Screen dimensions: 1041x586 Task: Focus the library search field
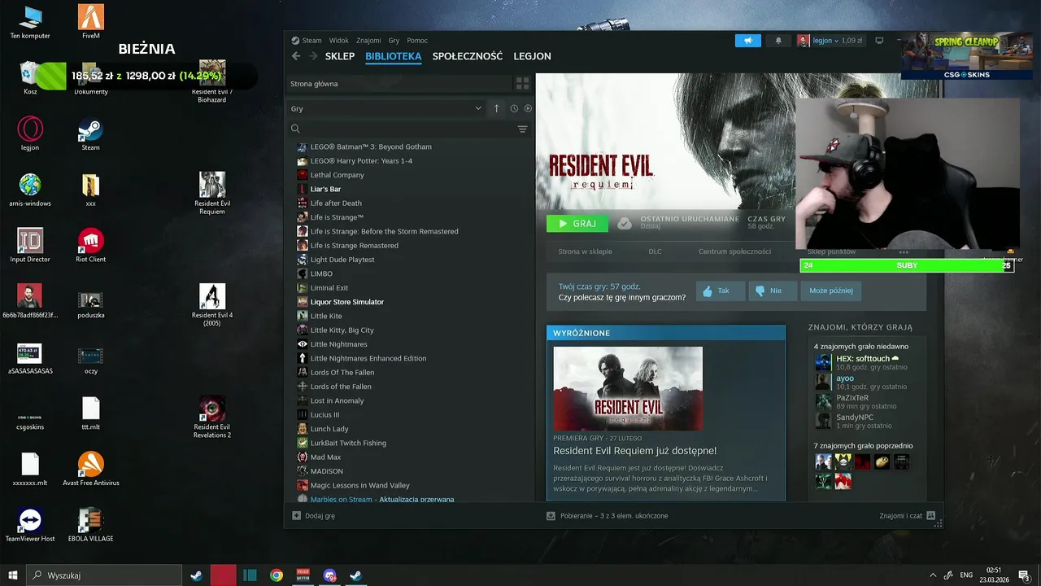407,129
